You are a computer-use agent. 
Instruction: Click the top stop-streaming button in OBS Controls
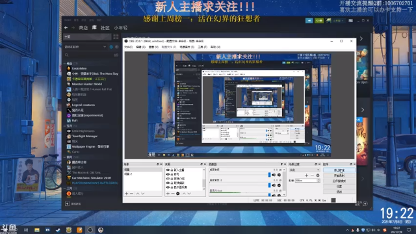click(x=339, y=170)
